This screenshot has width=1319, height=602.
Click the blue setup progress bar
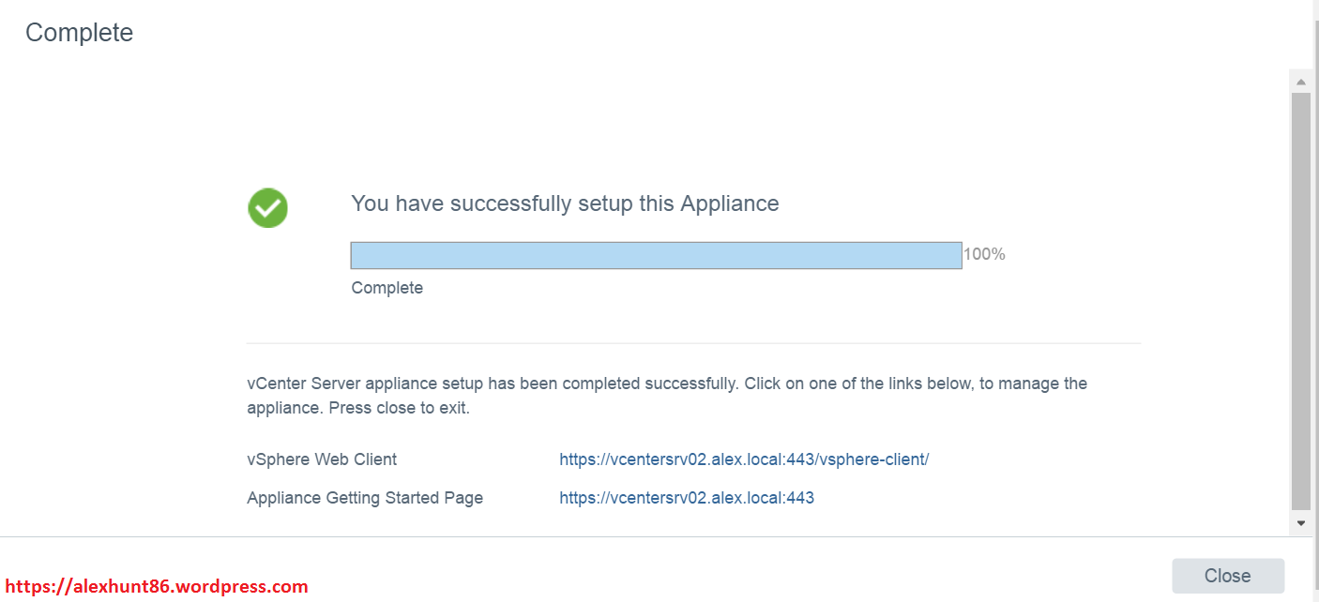(656, 255)
